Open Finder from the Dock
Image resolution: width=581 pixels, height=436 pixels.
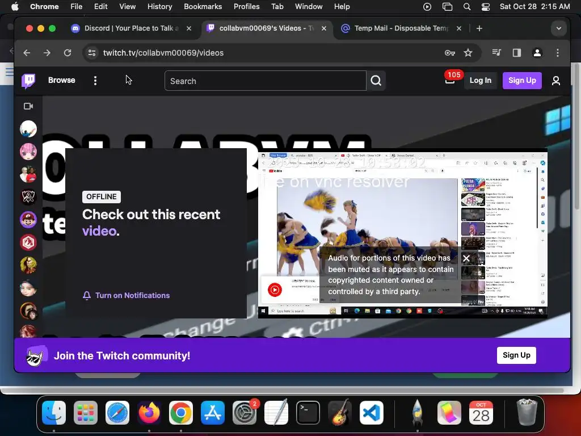click(x=54, y=413)
